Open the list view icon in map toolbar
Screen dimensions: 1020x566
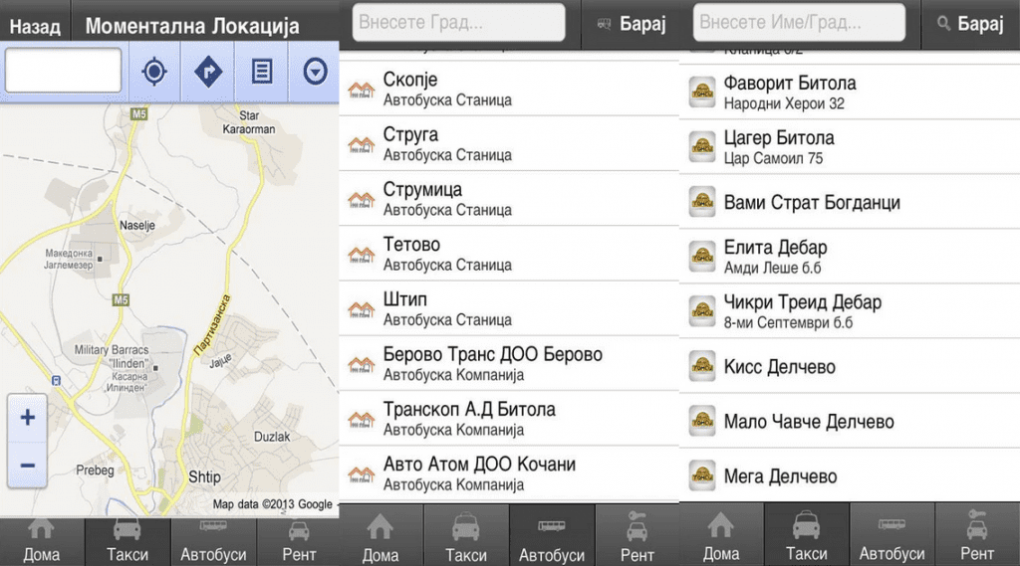(x=262, y=72)
